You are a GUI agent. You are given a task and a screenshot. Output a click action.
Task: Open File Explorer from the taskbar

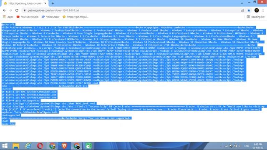tap(16, 146)
